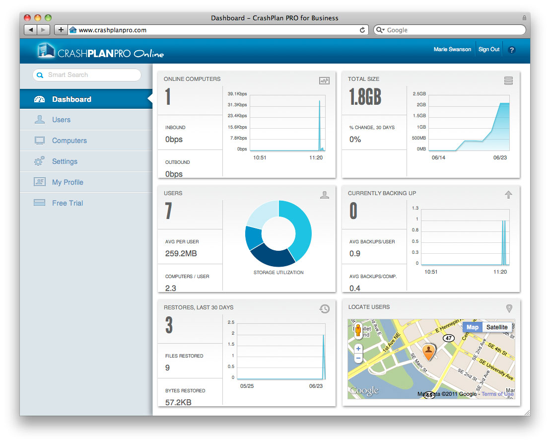Click the Locate Users panel title
Viewport: 550px width, 443px height.
[369, 307]
